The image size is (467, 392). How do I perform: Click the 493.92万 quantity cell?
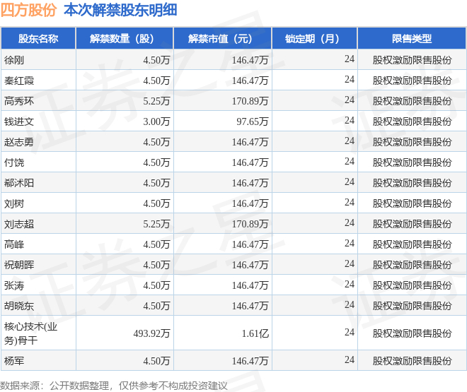click(x=151, y=334)
